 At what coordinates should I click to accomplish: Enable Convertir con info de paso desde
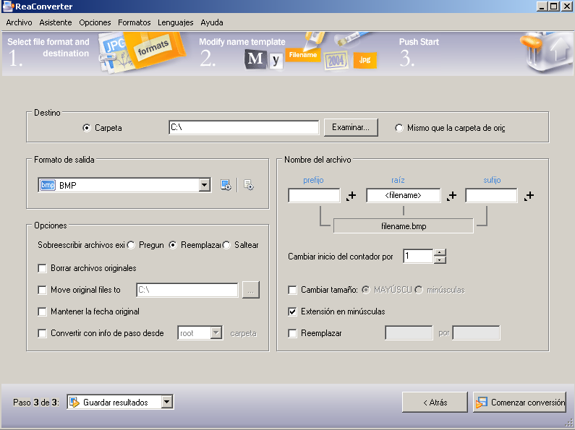tap(42, 333)
